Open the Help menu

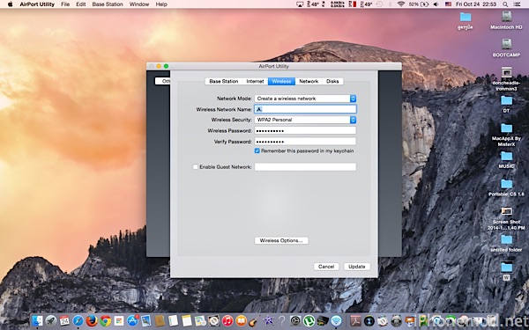coord(161,4)
